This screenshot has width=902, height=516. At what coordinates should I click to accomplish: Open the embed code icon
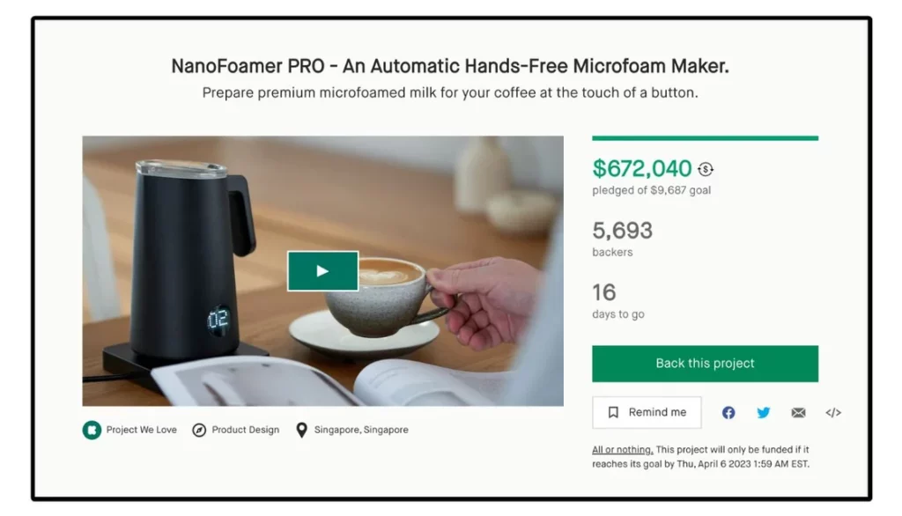tap(833, 412)
